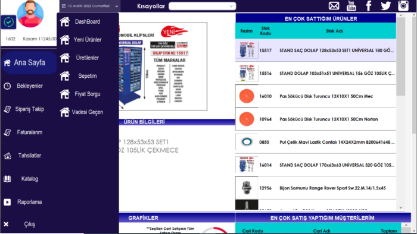This screenshot has height=234, width=417.
Task: Click blue washer thumbnail for stock 0850
Action: pos(247,142)
